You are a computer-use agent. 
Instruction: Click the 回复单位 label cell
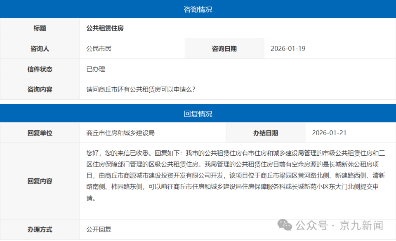(40, 133)
